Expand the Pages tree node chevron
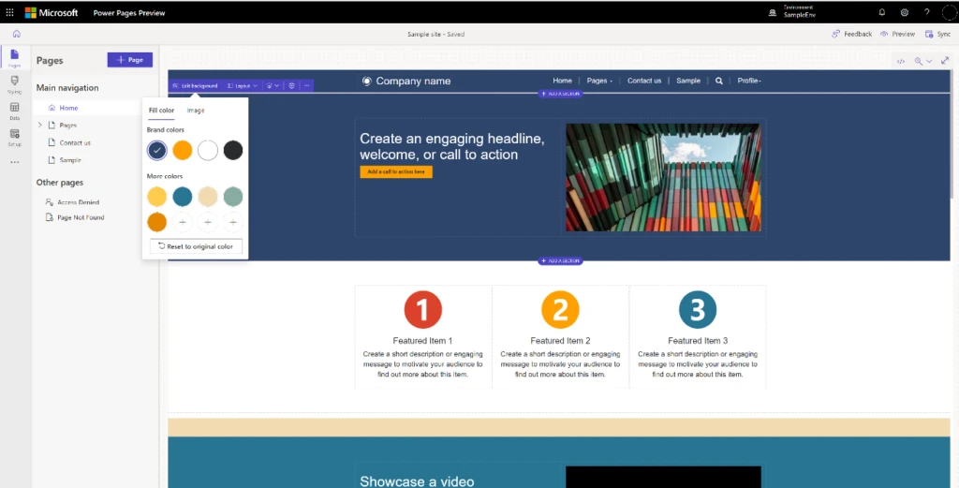Image resolution: width=959 pixels, height=488 pixels. (39, 125)
